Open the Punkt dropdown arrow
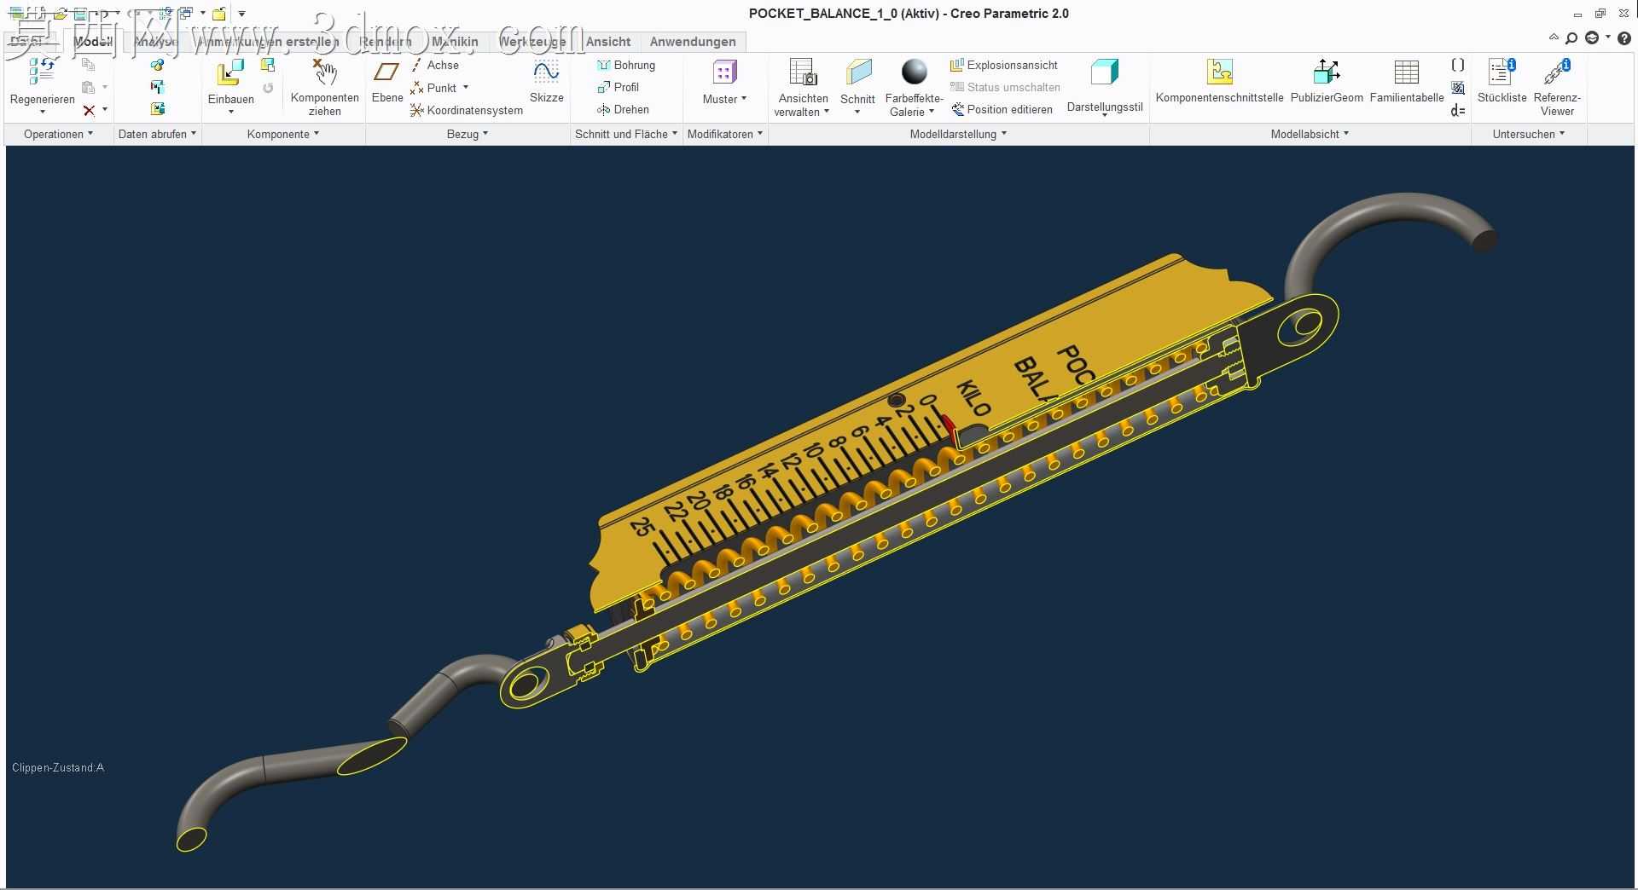The height and width of the screenshot is (890, 1638). [x=466, y=88]
